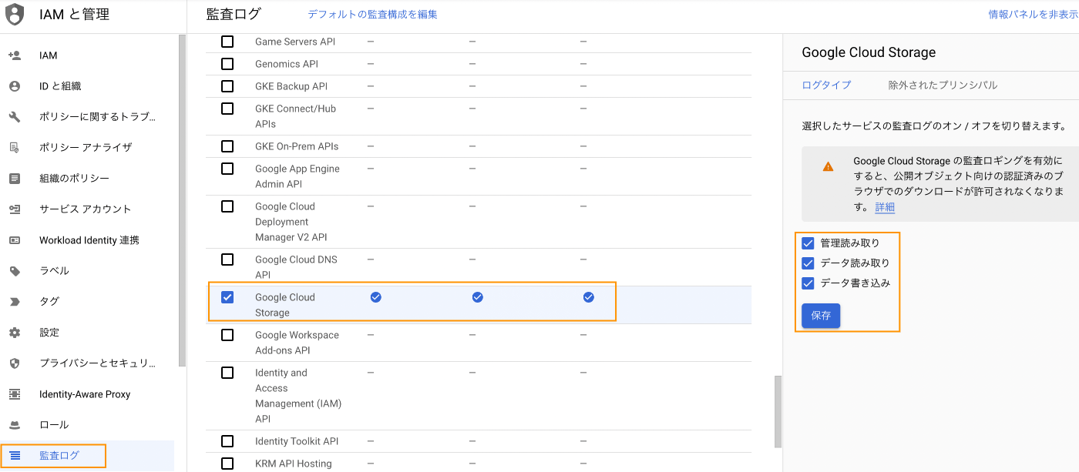Screen dimensions: 1079x472
Task: Open サービス アカウント in the sidebar
Action: coord(87,209)
